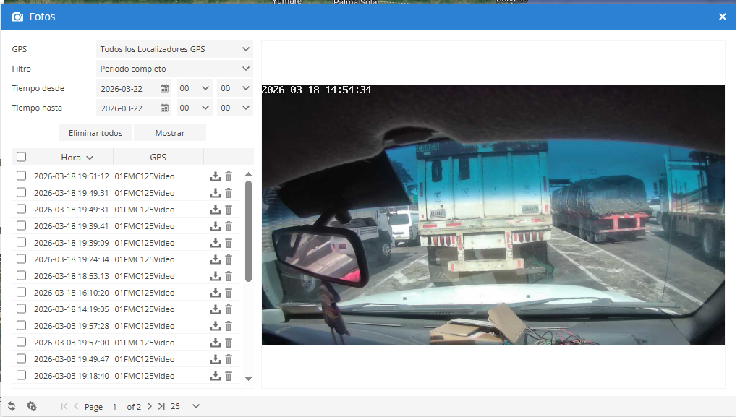Open Tiempo desde minute dropdown
The image size is (740, 417).
234,88
